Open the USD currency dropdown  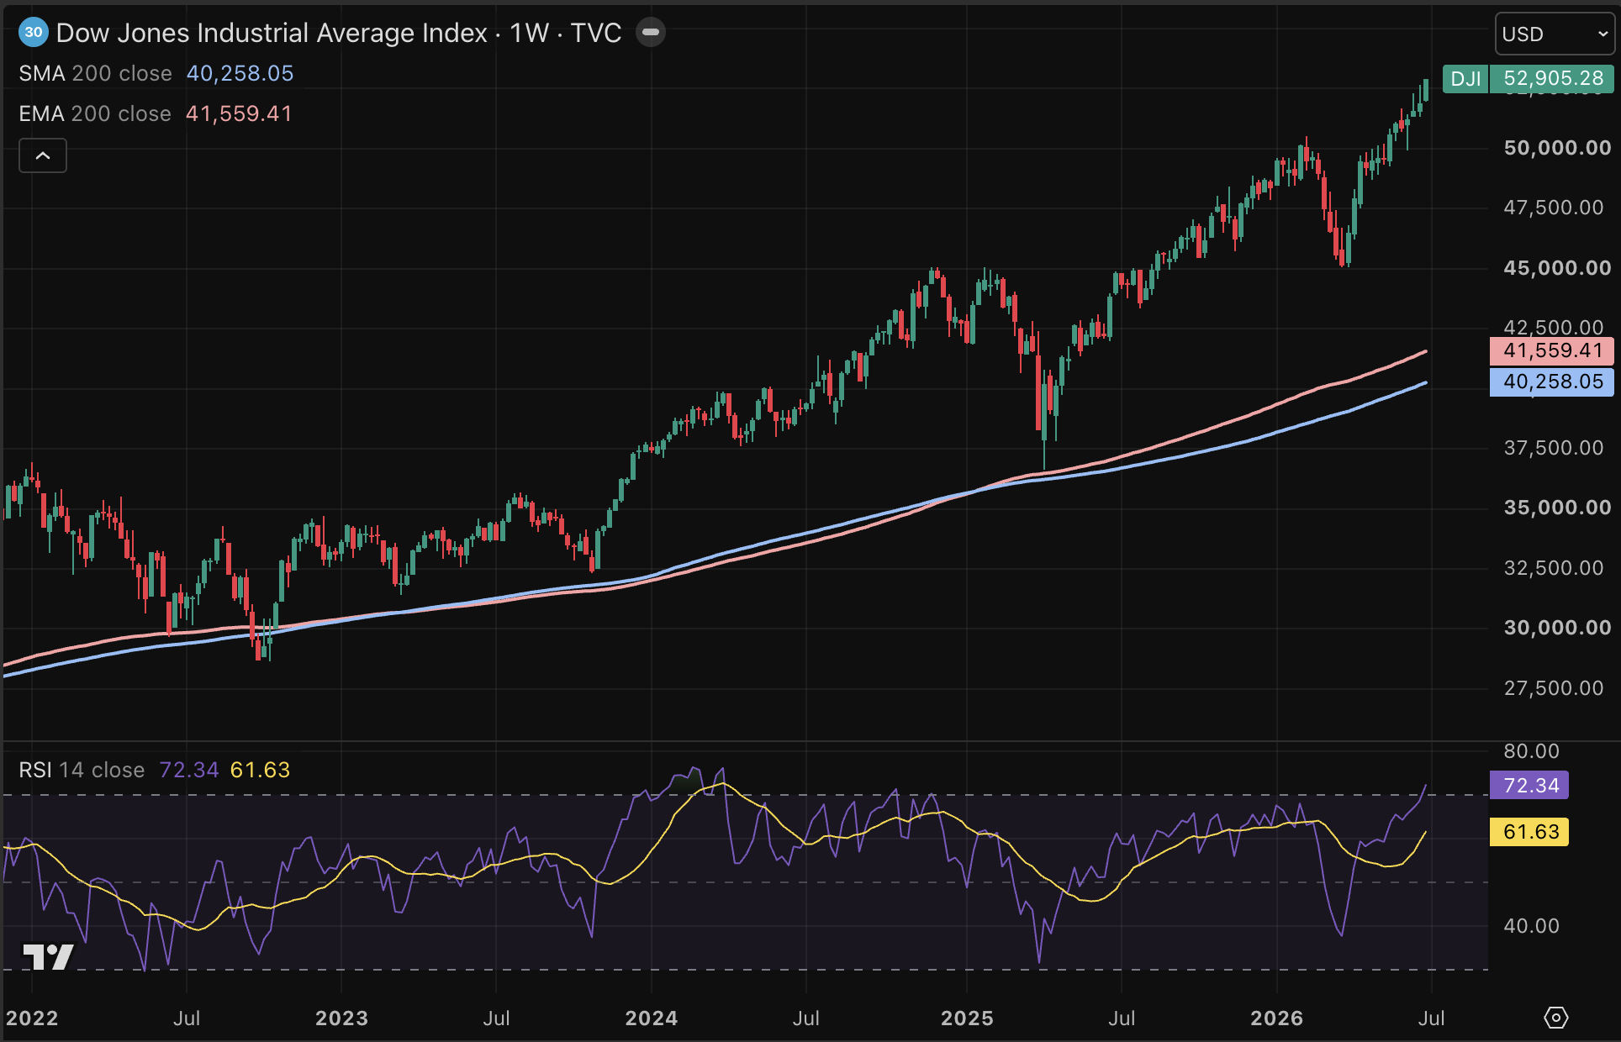coord(1555,34)
